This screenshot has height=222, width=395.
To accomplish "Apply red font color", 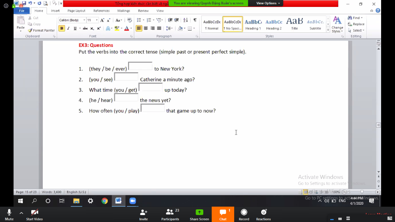I will [x=127, y=29].
